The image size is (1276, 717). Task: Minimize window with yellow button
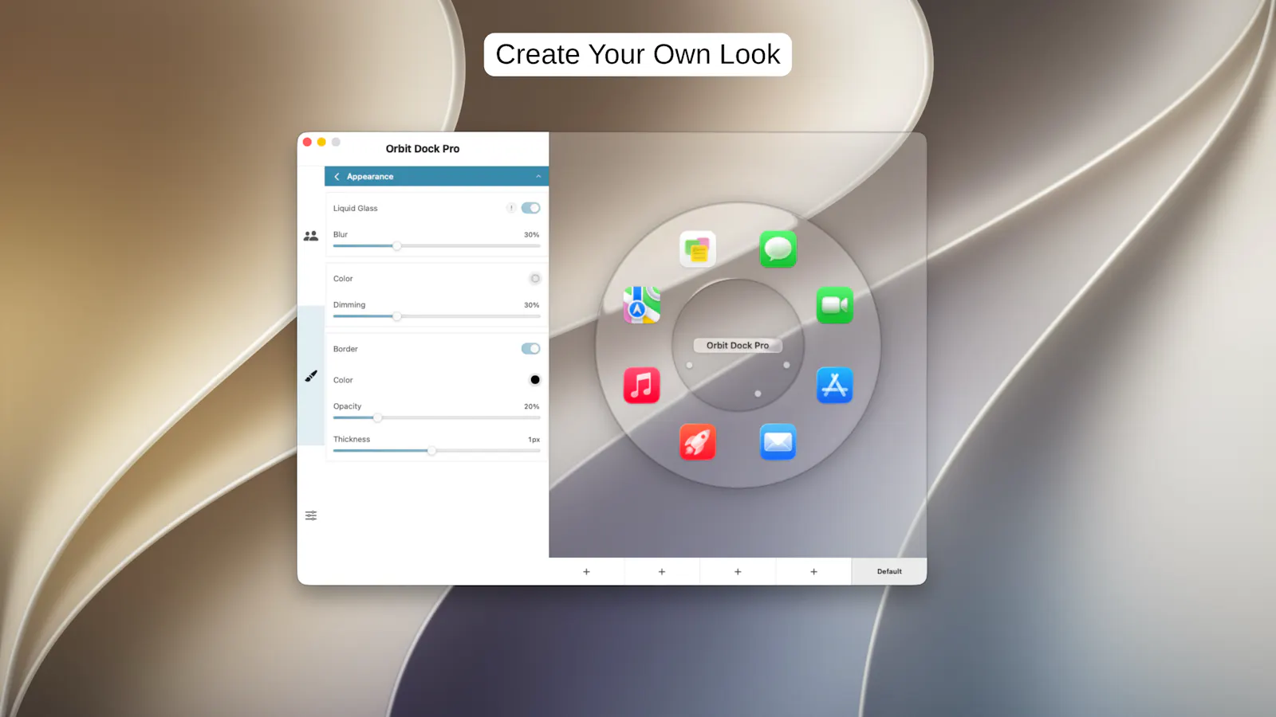[321, 142]
